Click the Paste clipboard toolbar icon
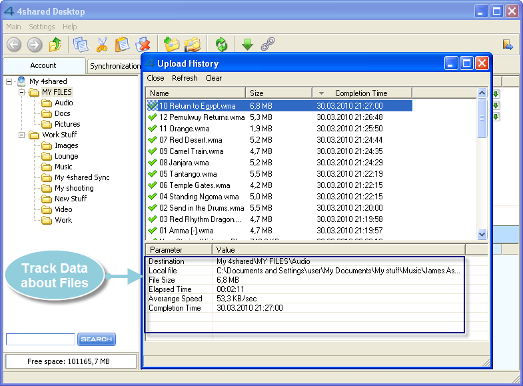The width and height of the screenshot is (523, 386). tap(123, 45)
